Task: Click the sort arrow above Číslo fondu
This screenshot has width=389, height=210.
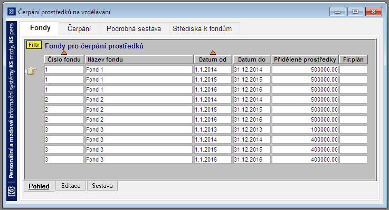Action: pyautogui.click(x=64, y=53)
